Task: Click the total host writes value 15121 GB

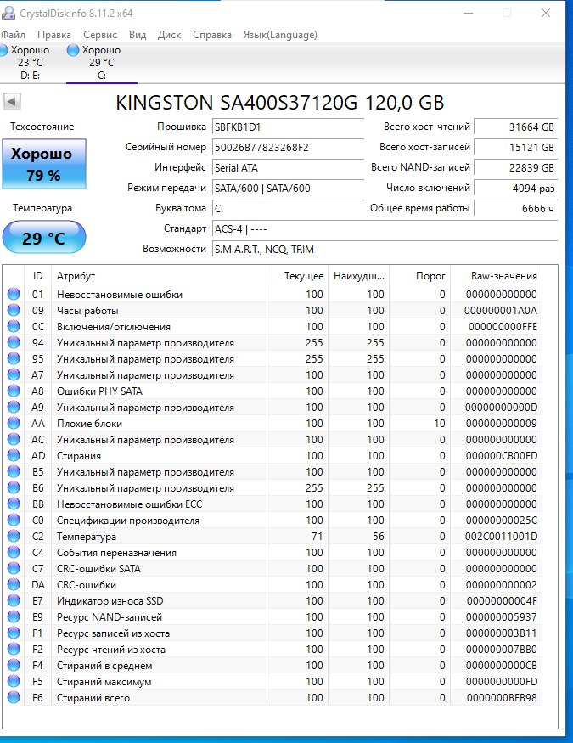Action: click(x=516, y=148)
